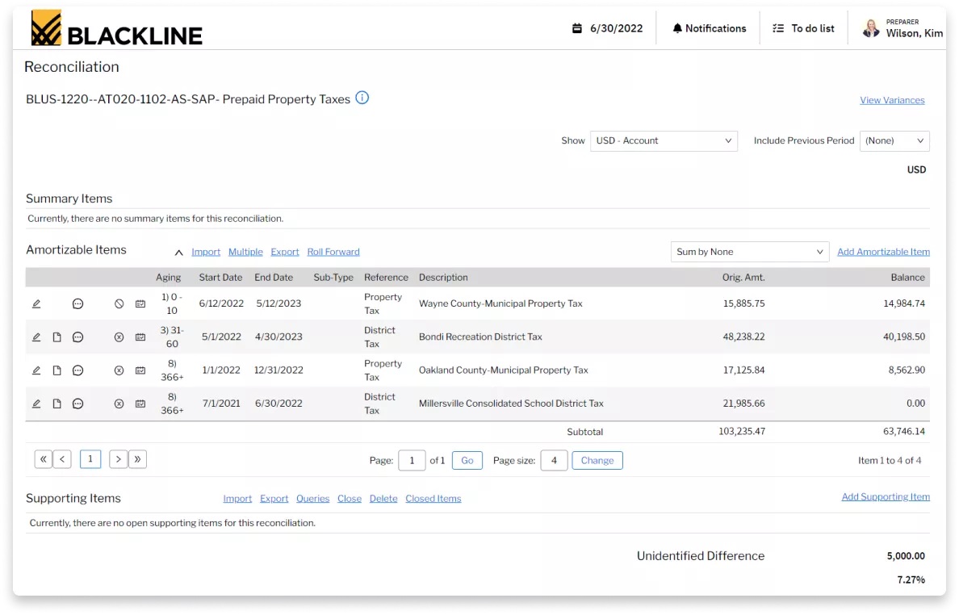Screen dimensions: 959x615
Task: Click the BlackLine logo
Action: (117, 28)
